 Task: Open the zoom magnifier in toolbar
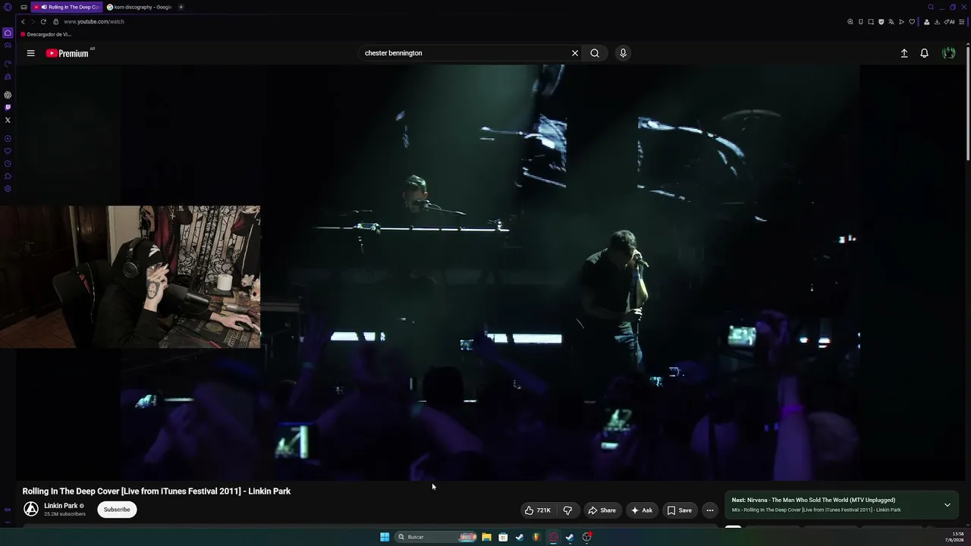coord(850,21)
